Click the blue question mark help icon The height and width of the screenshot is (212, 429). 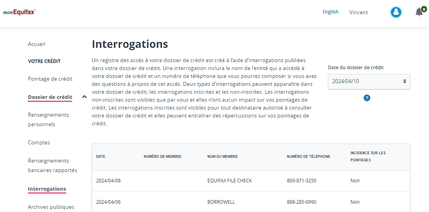point(367,98)
